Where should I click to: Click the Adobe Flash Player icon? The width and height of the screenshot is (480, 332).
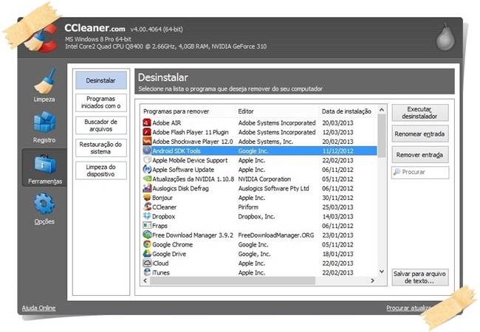tap(147, 132)
